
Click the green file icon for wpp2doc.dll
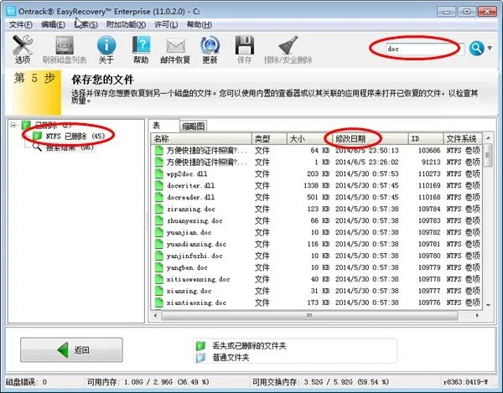[x=158, y=173]
